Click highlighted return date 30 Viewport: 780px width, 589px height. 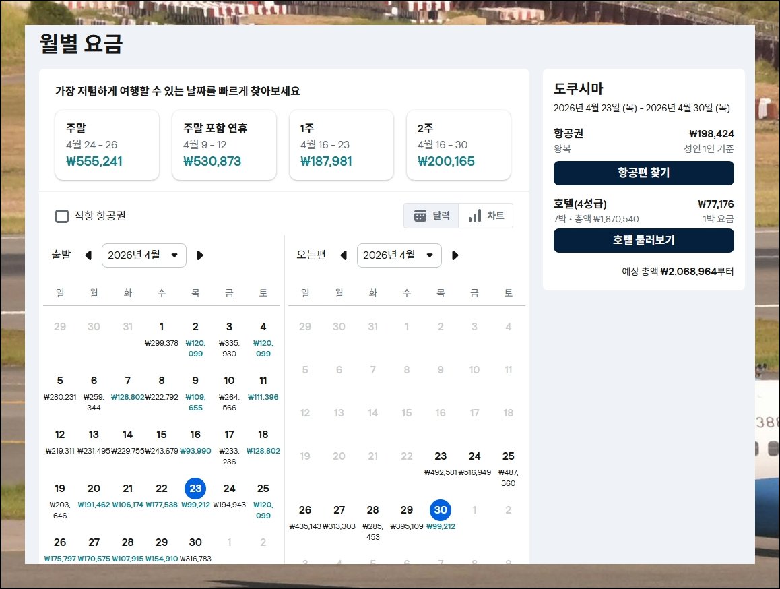(x=441, y=510)
